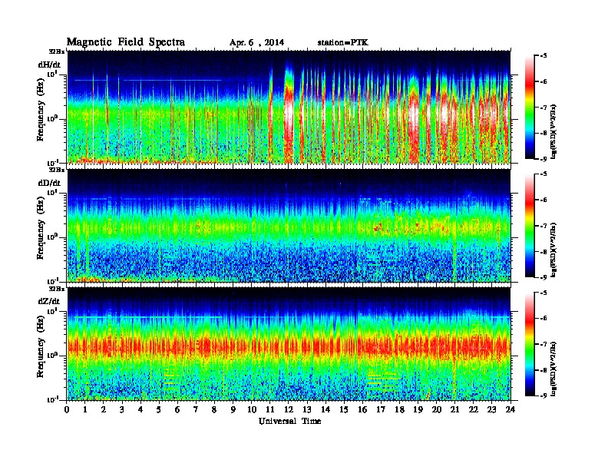This screenshot has height=470, width=608.
Task: Click the dH/dt panel label
Action: click(49, 65)
